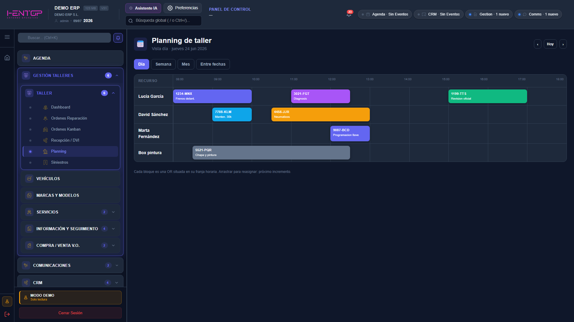Click the Preferencias gear icon
This screenshot has width=574, height=322.
click(x=170, y=8)
